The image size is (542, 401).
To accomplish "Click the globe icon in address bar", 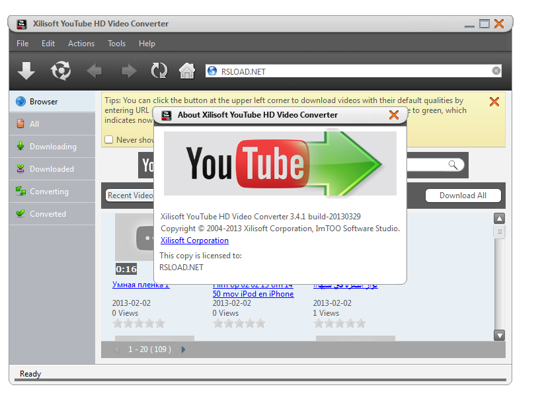I will pyautogui.click(x=212, y=71).
